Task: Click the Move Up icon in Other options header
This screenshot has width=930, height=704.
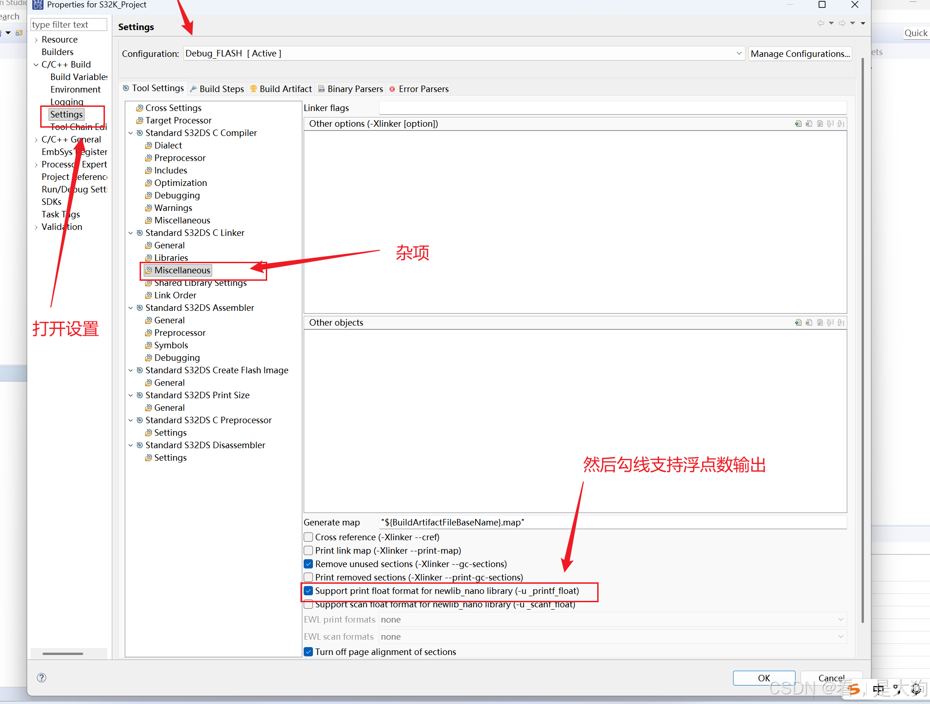Action: tap(830, 124)
